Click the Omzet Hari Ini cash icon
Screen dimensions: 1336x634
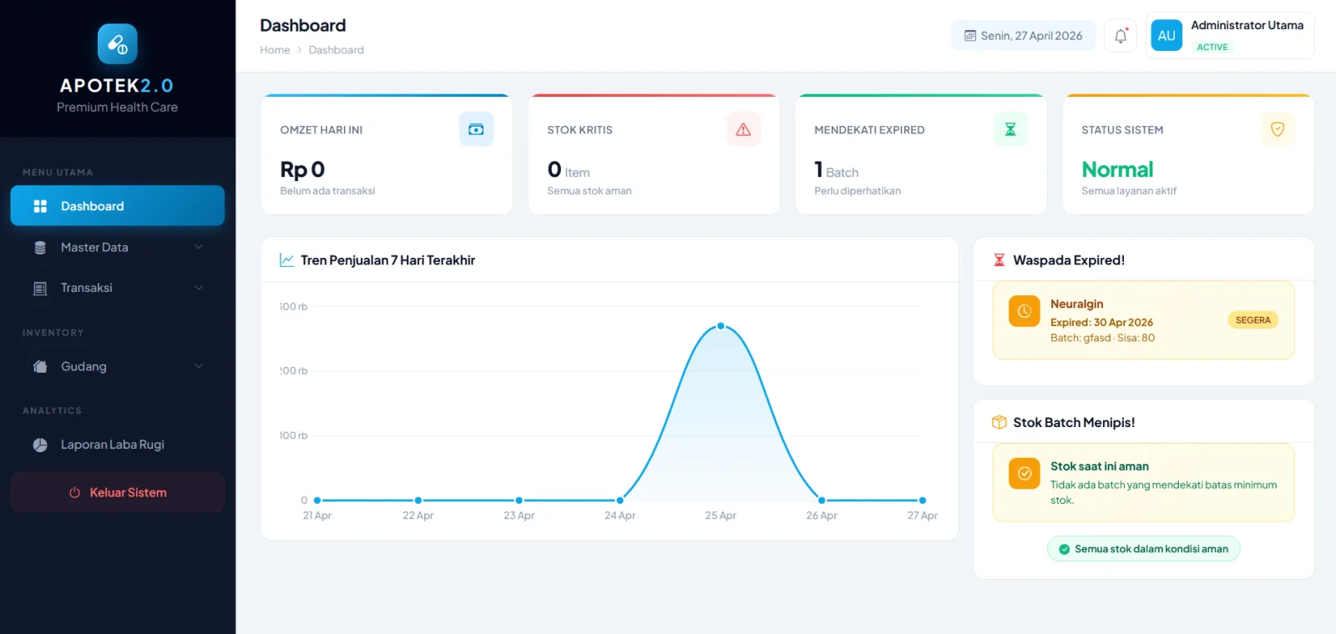(476, 129)
